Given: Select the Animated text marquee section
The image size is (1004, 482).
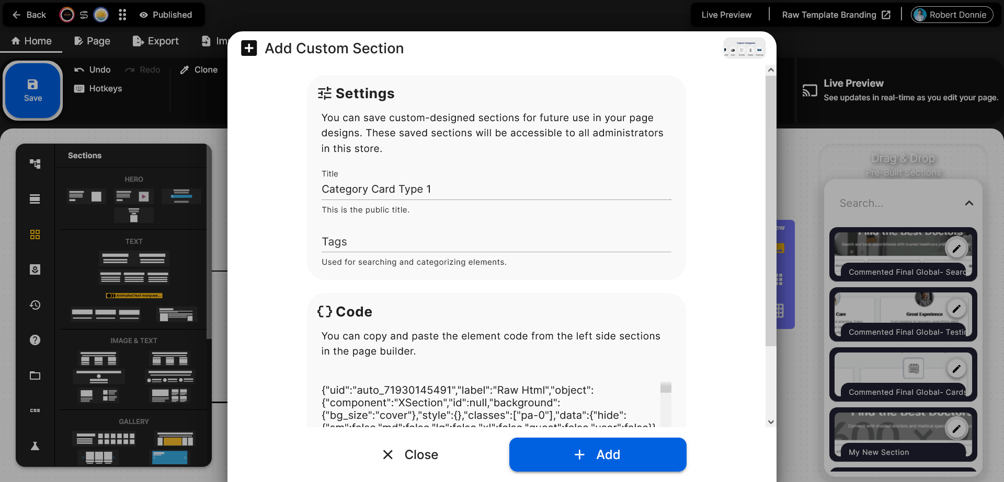Looking at the screenshot, I should click(x=134, y=296).
